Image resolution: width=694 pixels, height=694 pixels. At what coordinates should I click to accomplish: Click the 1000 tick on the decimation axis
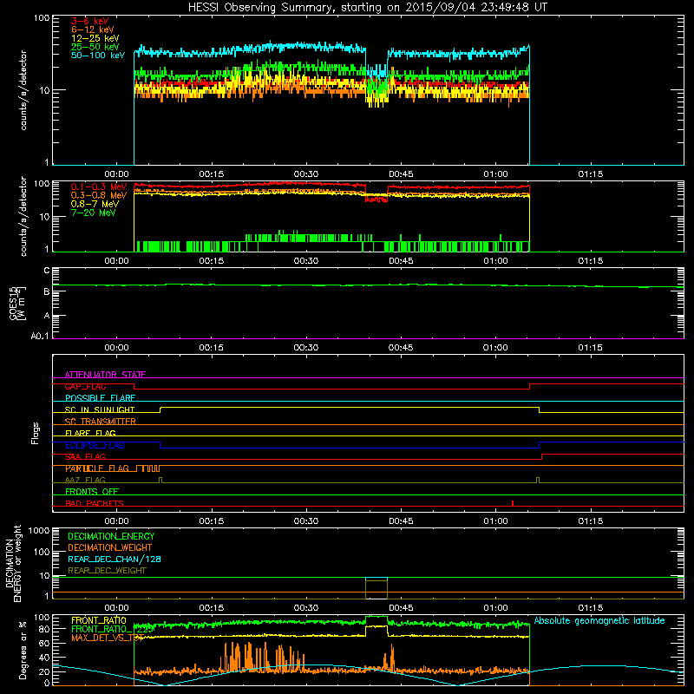pos(39,530)
